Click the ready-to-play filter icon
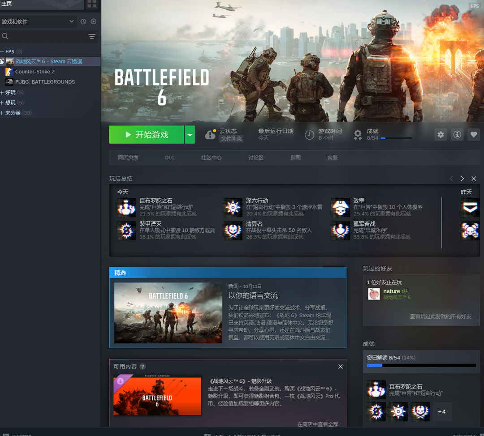The width and height of the screenshot is (484, 436). tap(94, 21)
